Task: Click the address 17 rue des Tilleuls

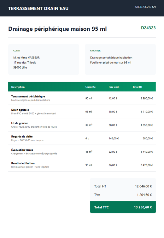Action: pos(25,63)
